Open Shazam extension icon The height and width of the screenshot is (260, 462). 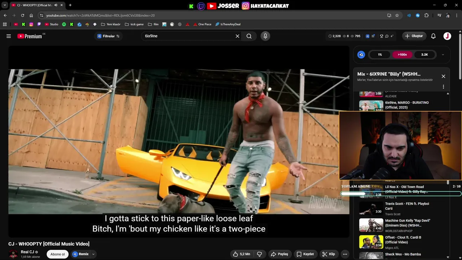click(418, 16)
